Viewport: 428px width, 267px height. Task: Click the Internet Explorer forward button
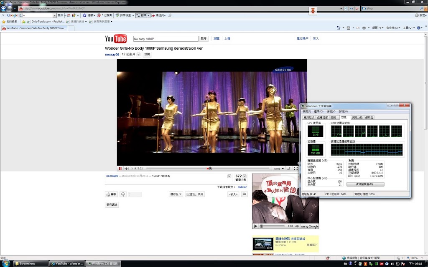(x=10, y=8)
